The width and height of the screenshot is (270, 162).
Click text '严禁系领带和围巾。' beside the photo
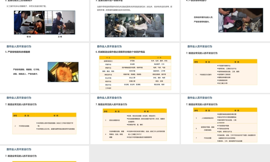(x=202, y=22)
